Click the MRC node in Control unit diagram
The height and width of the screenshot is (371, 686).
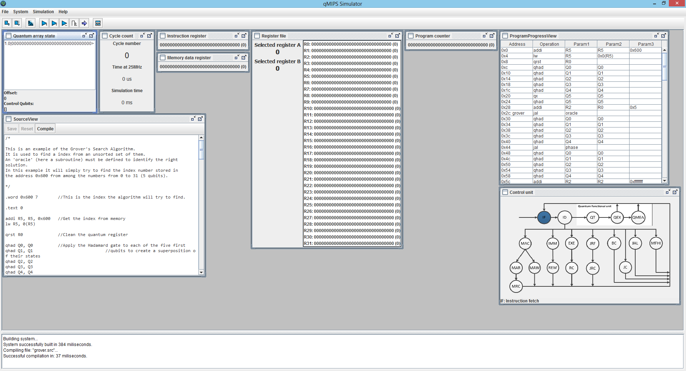point(516,286)
